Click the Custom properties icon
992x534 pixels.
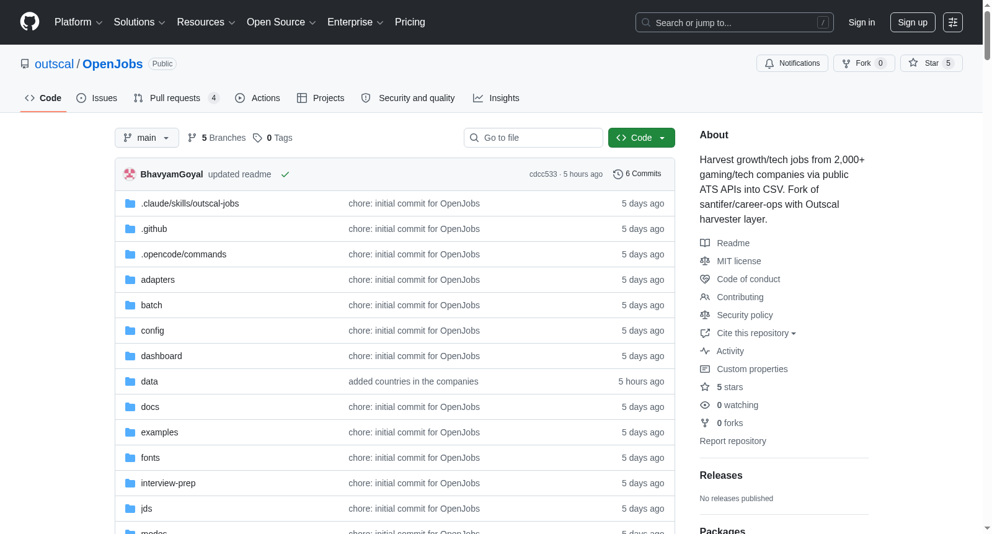click(x=705, y=369)
